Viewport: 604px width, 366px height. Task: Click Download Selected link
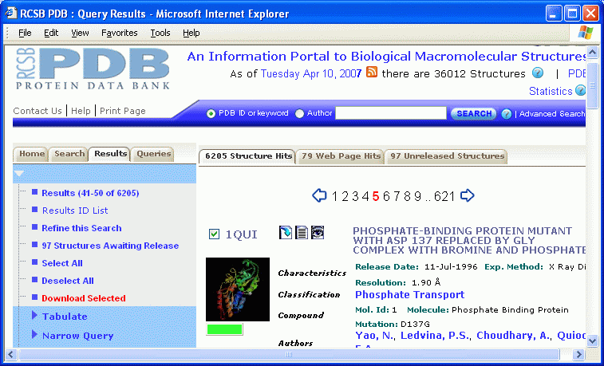pos(84,298)
